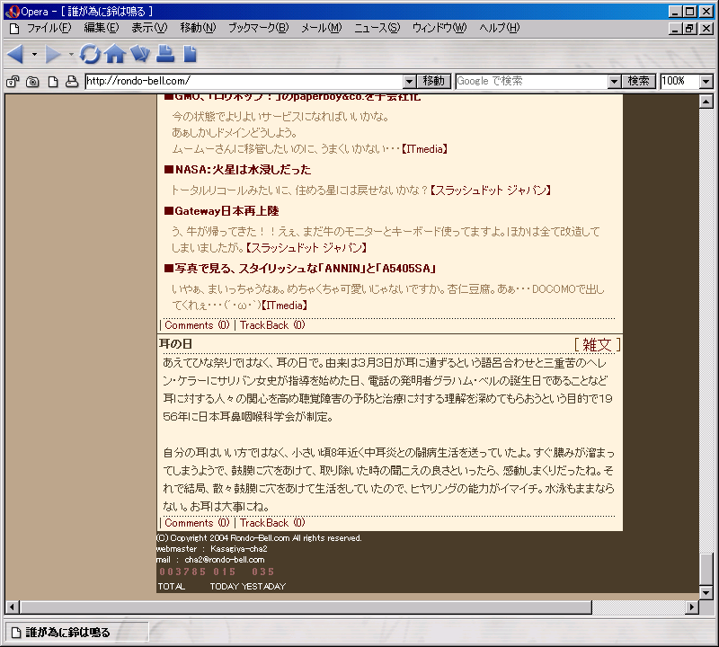This screenshot has width=719, height=647.
Task: Click the 移動 go button
Action: pos(434,81)
